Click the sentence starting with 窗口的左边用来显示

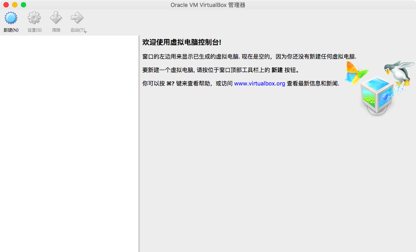(249, 56)
